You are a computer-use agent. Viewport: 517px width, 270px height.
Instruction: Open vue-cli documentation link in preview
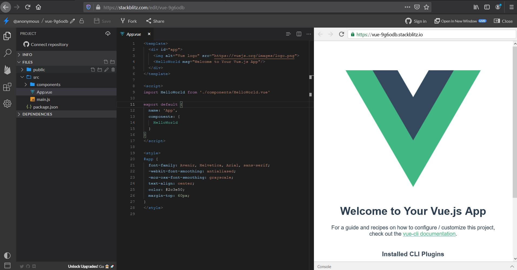tap(429, 234)
